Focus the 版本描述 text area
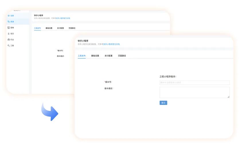This screenshot has height=145, width=240. pyautogui.click(x=194, y=92)
